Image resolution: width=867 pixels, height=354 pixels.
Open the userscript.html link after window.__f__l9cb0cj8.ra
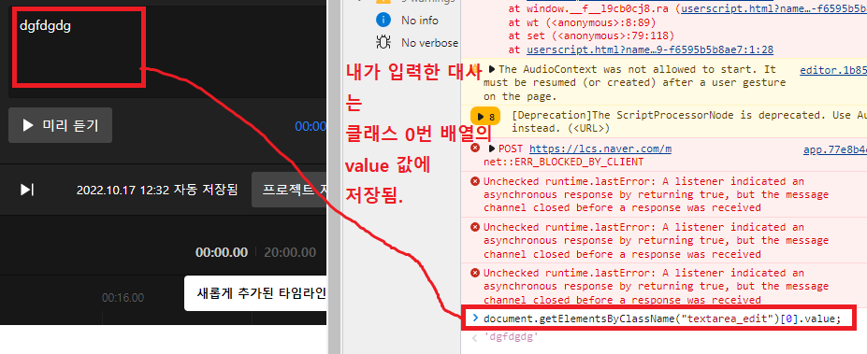coord(773,8)
